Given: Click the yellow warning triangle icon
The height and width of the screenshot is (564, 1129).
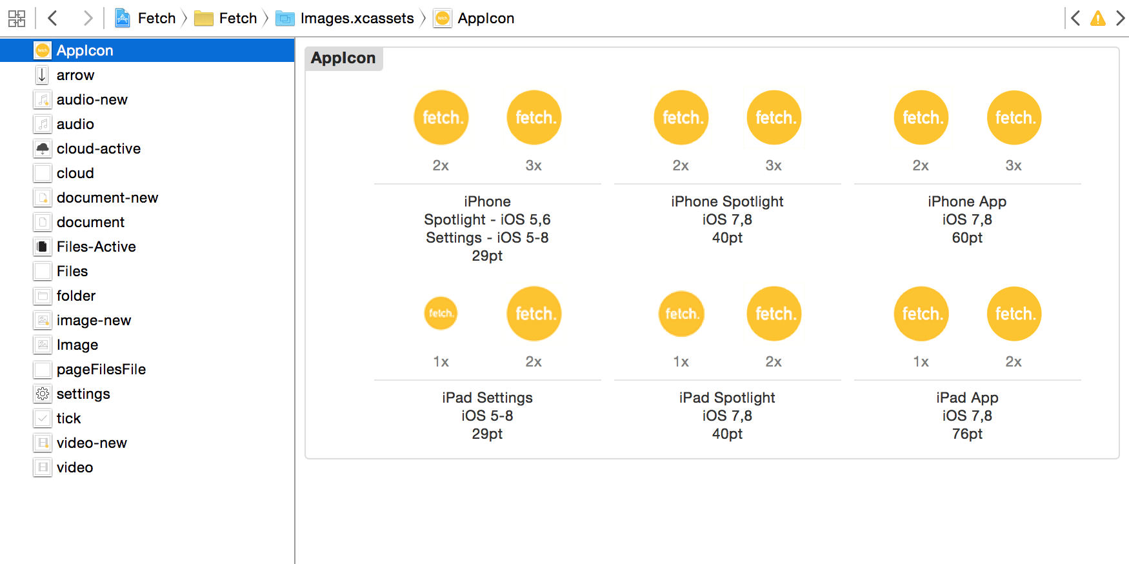Looking at the screenshot, I should pos(1098,18).
